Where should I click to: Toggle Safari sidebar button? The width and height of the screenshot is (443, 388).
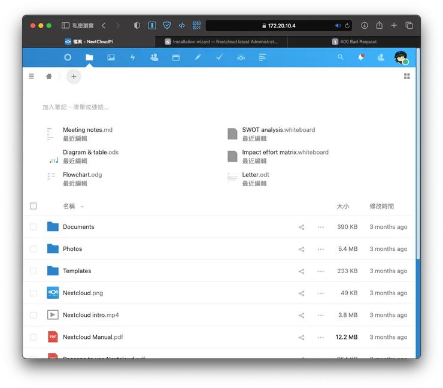[x=65, y=25]
